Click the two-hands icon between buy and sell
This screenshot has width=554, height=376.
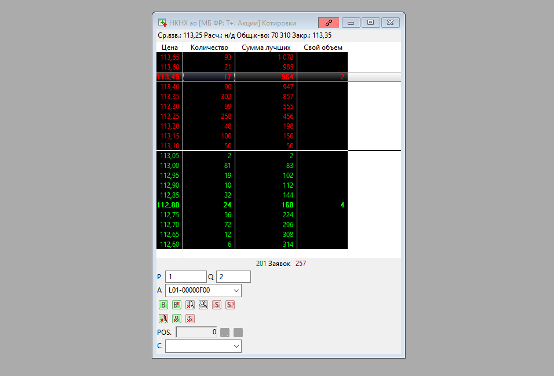203,305
